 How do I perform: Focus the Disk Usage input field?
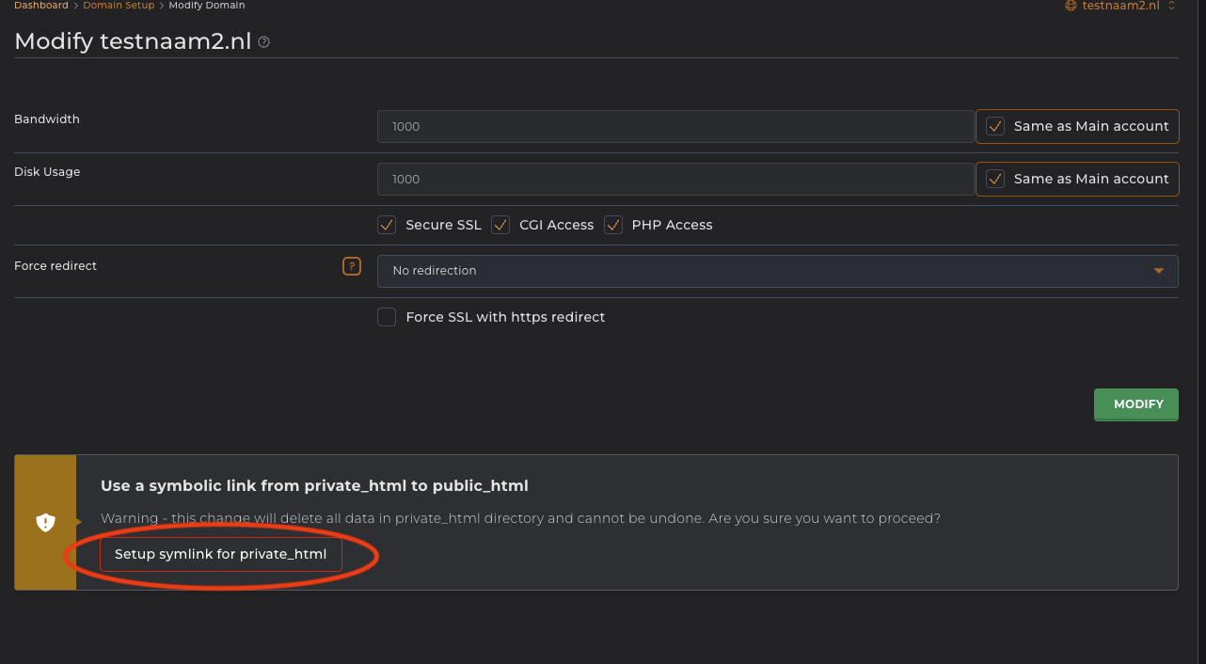(674, 179)
